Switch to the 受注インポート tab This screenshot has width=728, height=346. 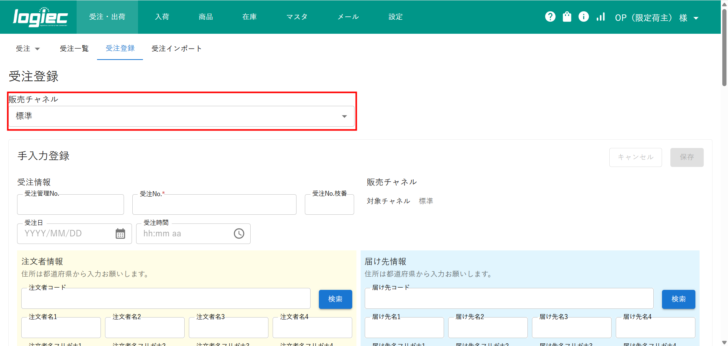(x=176, y=49)
